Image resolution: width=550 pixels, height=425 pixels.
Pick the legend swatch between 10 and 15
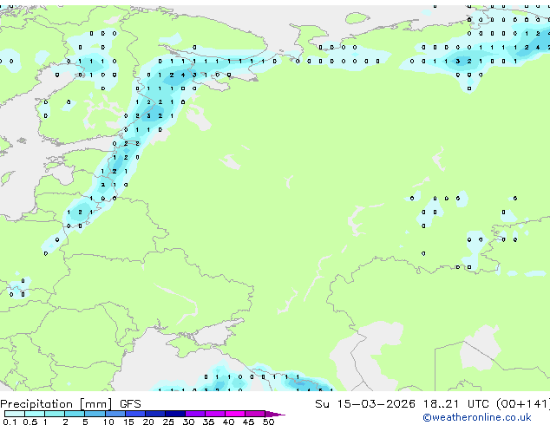115,414
